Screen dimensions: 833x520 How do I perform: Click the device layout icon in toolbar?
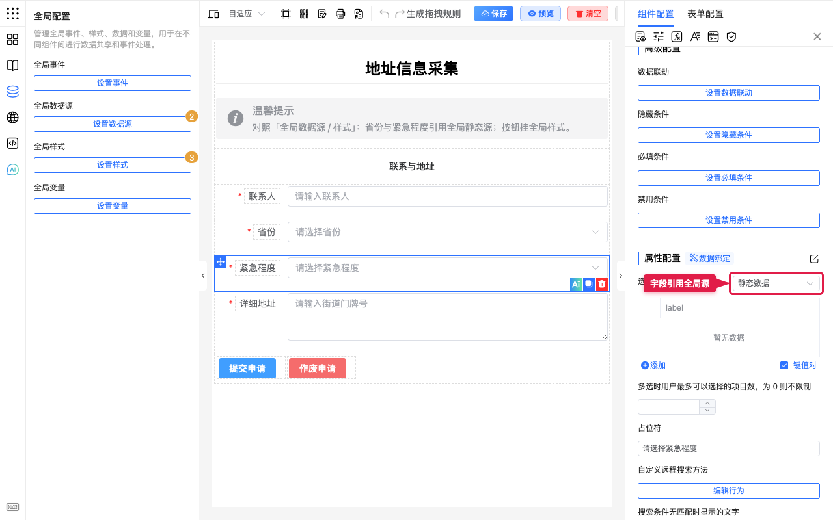213,14
